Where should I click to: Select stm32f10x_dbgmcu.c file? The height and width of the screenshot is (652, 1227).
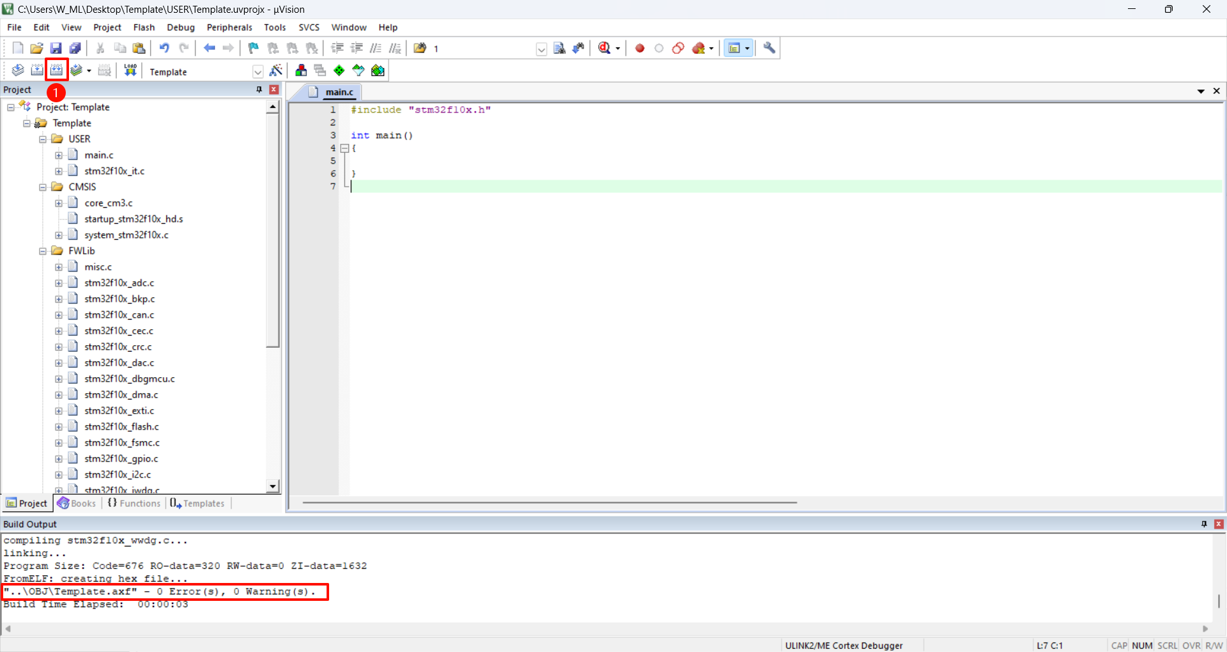tap(130, 379)
